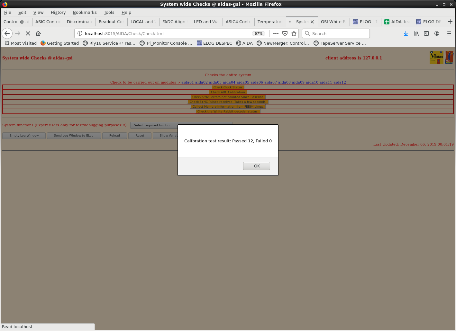Screen dimensions: 456x331
Task: Click OK in the calibration result dialog
Action: point(257,166)
